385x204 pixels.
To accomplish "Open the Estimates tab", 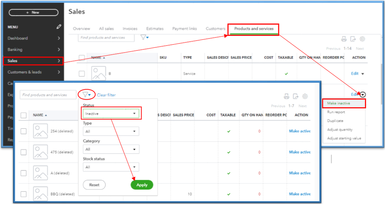I will click(x=155, y=29).
